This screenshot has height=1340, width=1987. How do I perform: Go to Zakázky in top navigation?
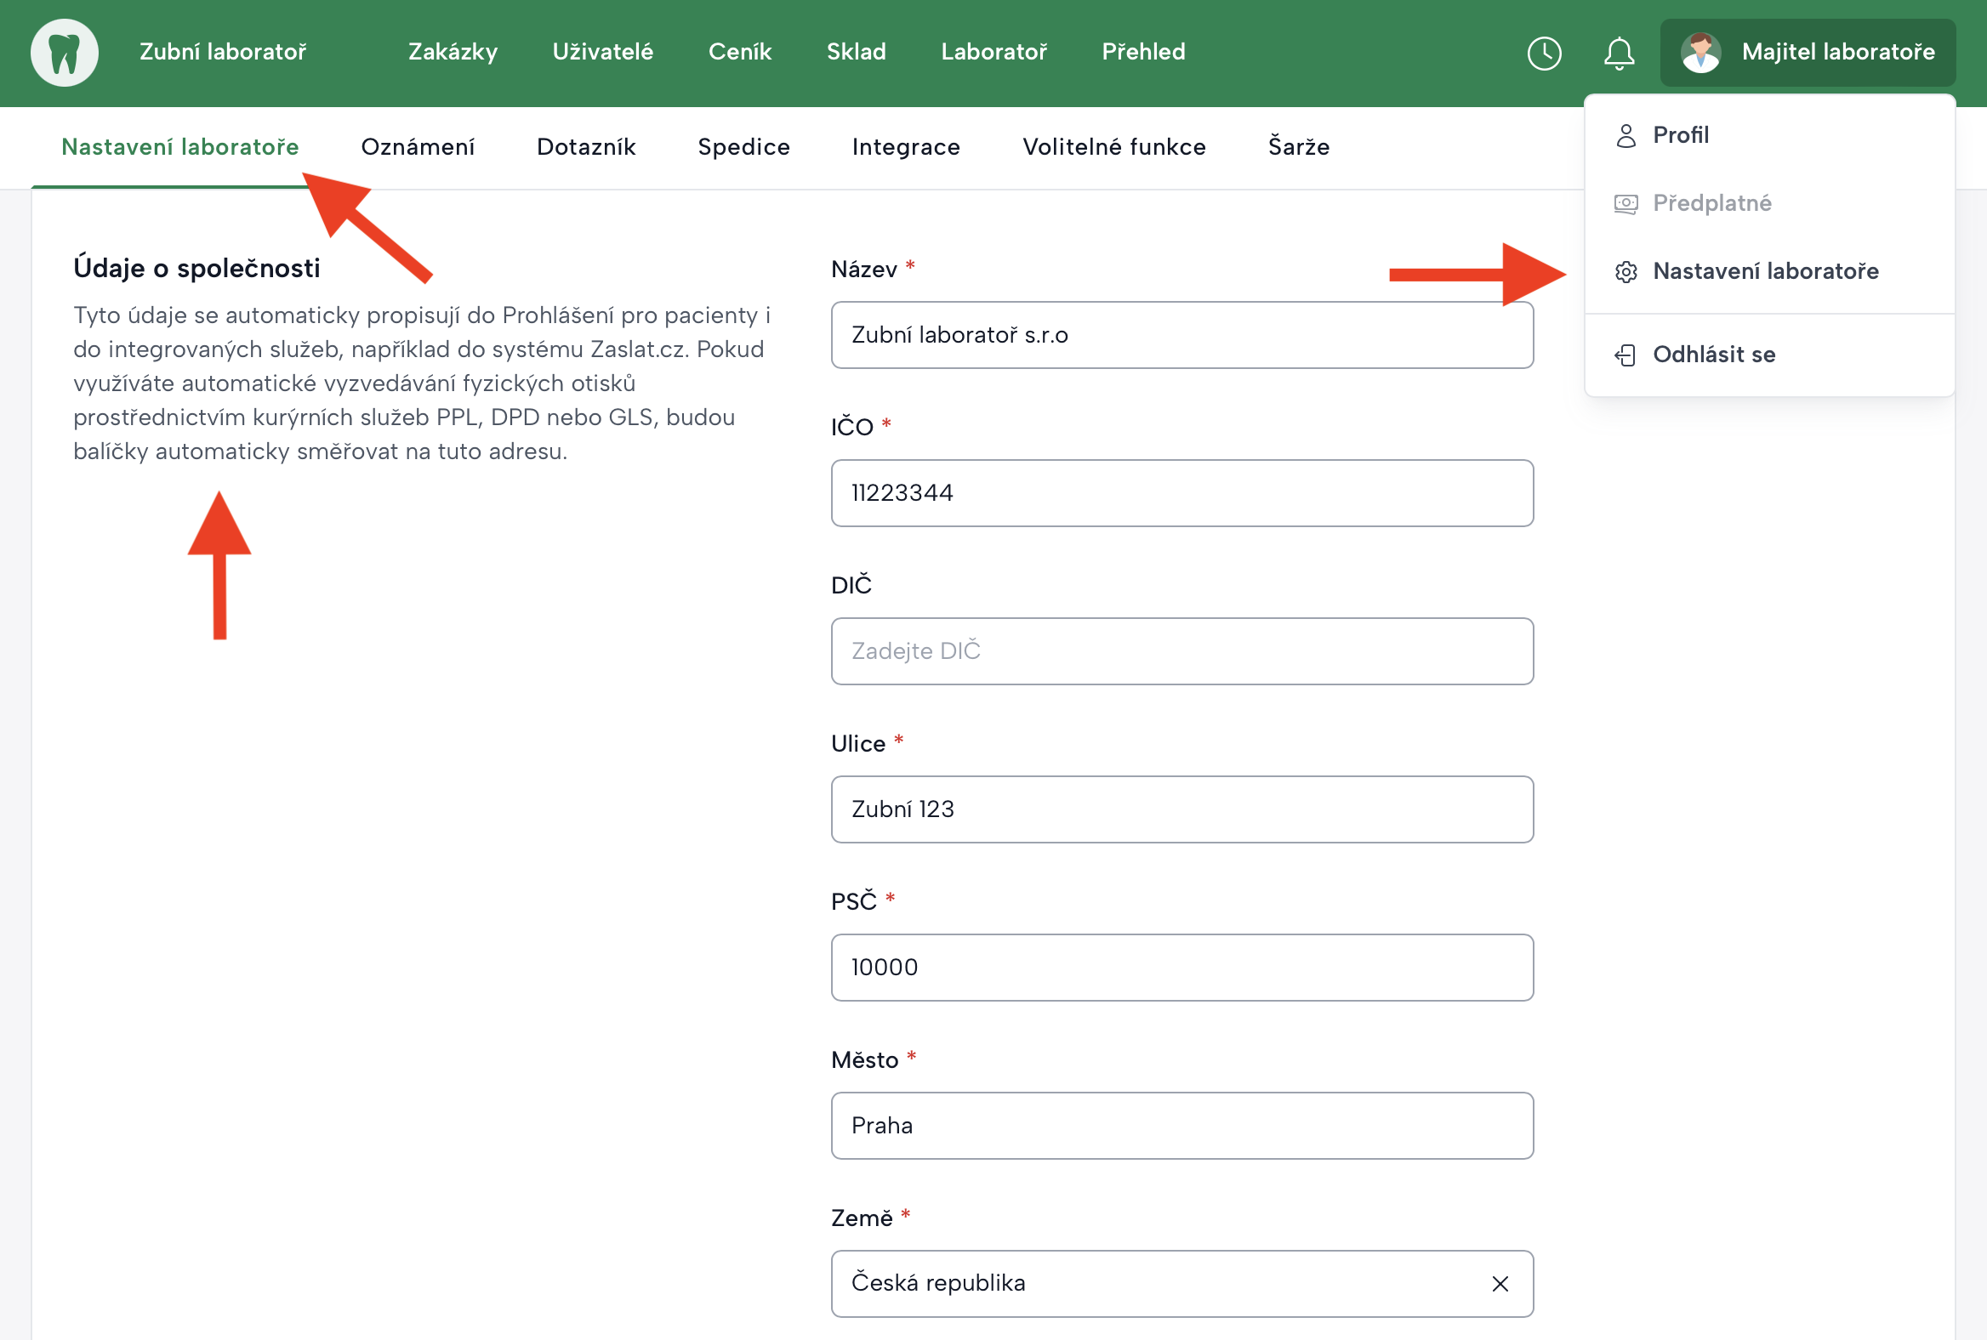(453, 52)
